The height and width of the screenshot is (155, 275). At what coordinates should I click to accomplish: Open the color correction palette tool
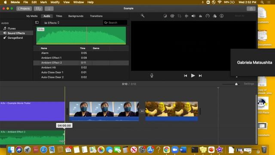click(172, 16)
